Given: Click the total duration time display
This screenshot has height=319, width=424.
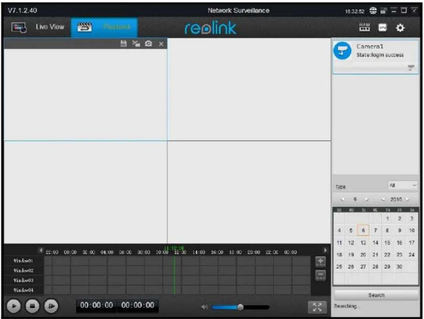Looking at the screenshot, I should pos(138,305).
